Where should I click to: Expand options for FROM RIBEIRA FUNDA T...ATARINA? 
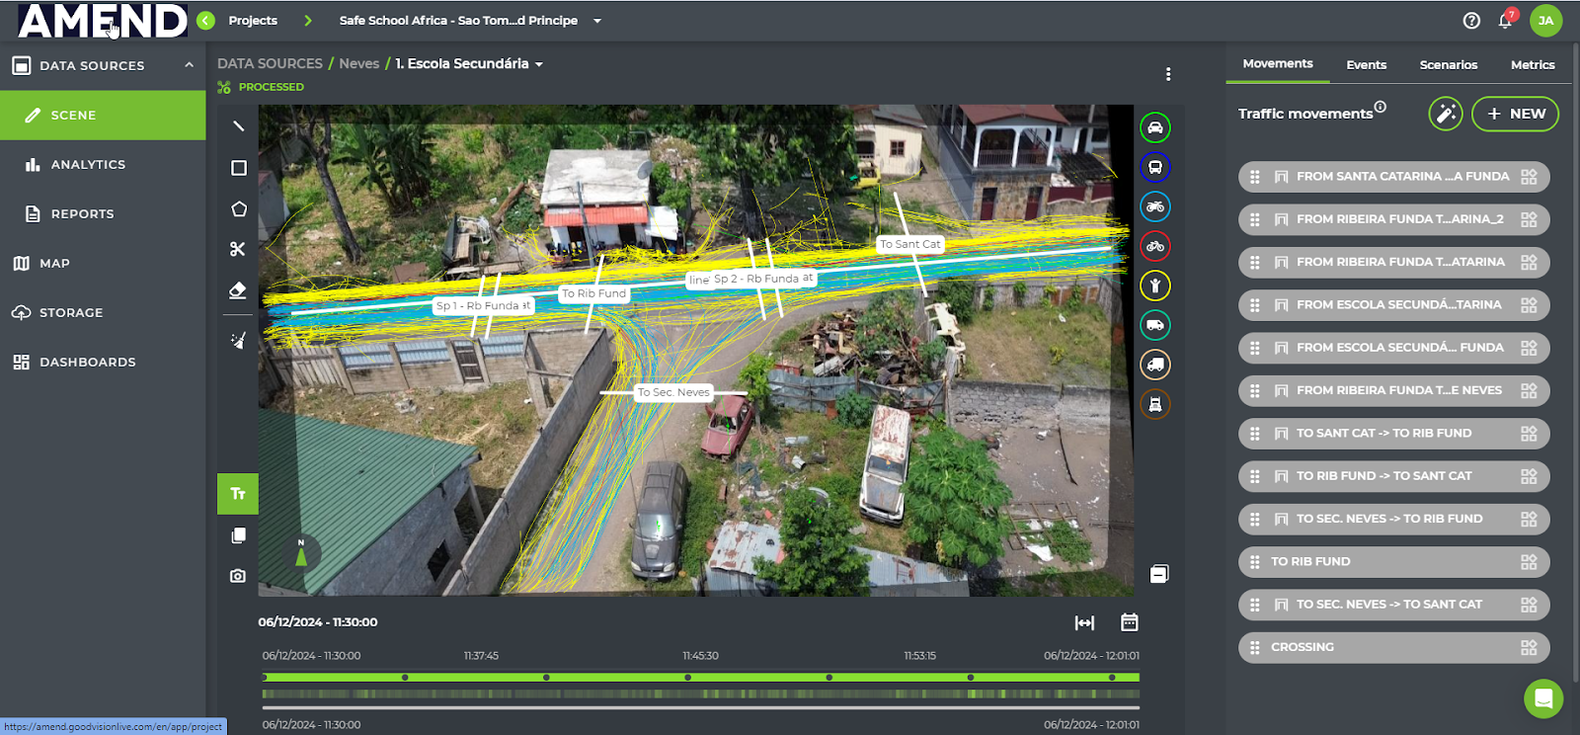pos(1529,263)
